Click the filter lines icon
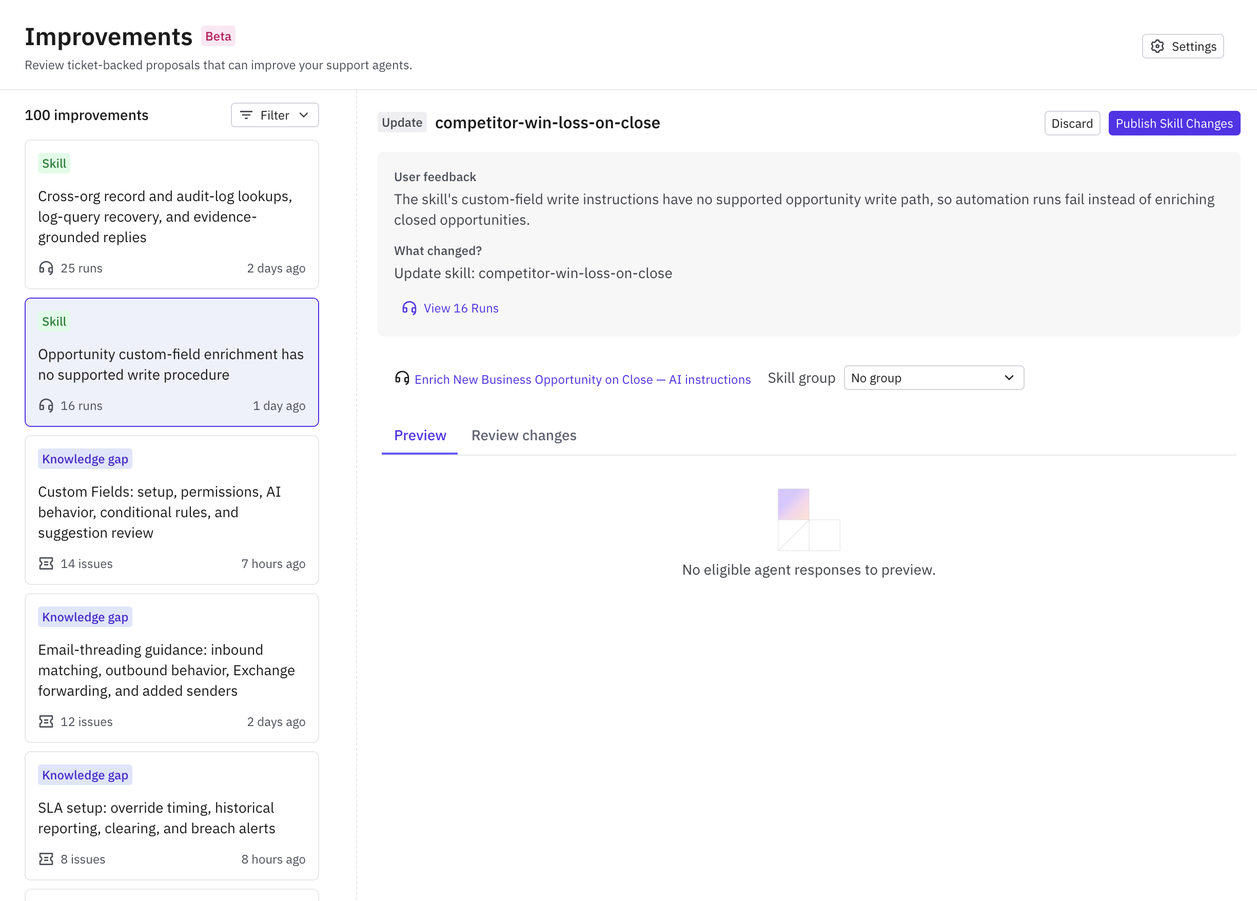1257x901 pixels. click(246, 115)
